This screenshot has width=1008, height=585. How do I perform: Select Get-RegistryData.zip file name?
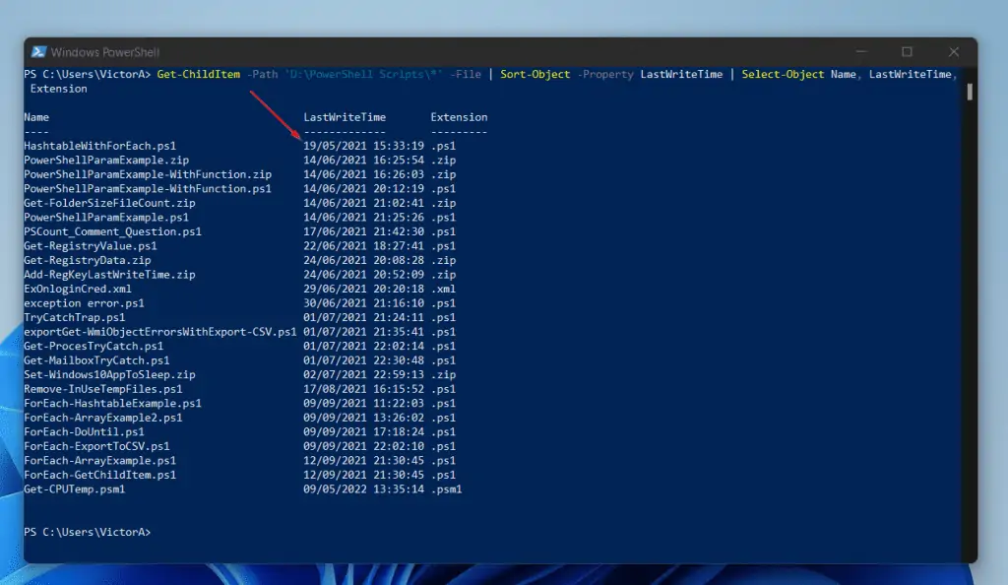[88, 260]
